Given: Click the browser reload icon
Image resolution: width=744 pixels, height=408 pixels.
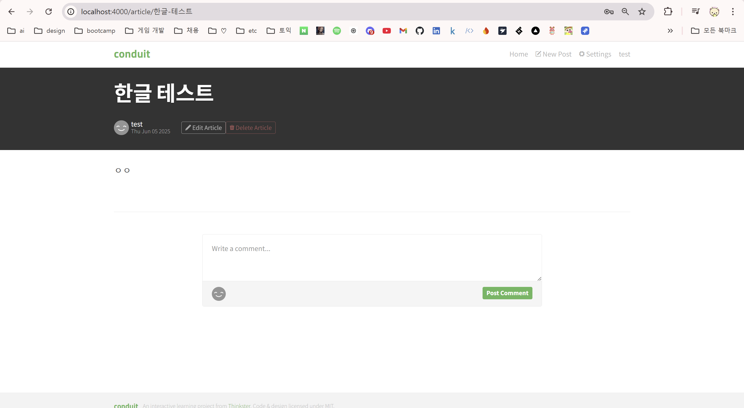Looking at the screenshot, I should pos(49,12).
